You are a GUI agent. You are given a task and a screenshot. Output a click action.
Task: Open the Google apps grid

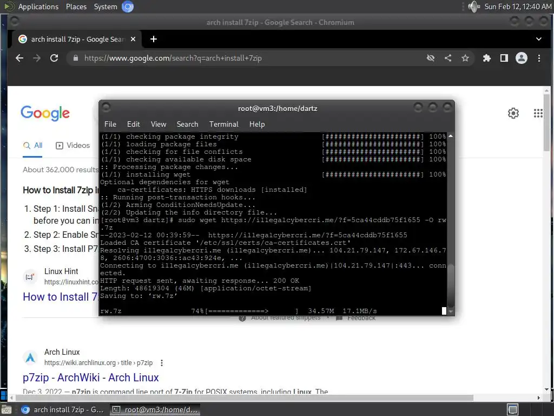click(538, 113)
